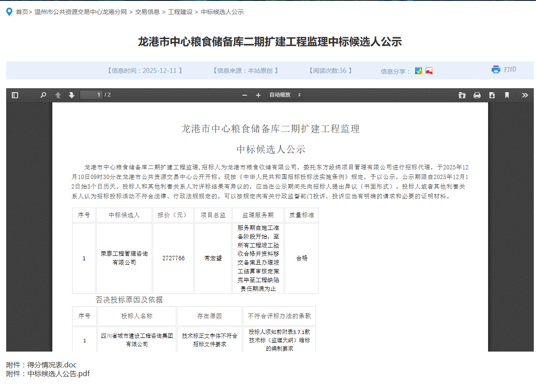This screenshot has width=536, height=388.
Task: Open the PDF find search tool
Action: pos(43,95)
